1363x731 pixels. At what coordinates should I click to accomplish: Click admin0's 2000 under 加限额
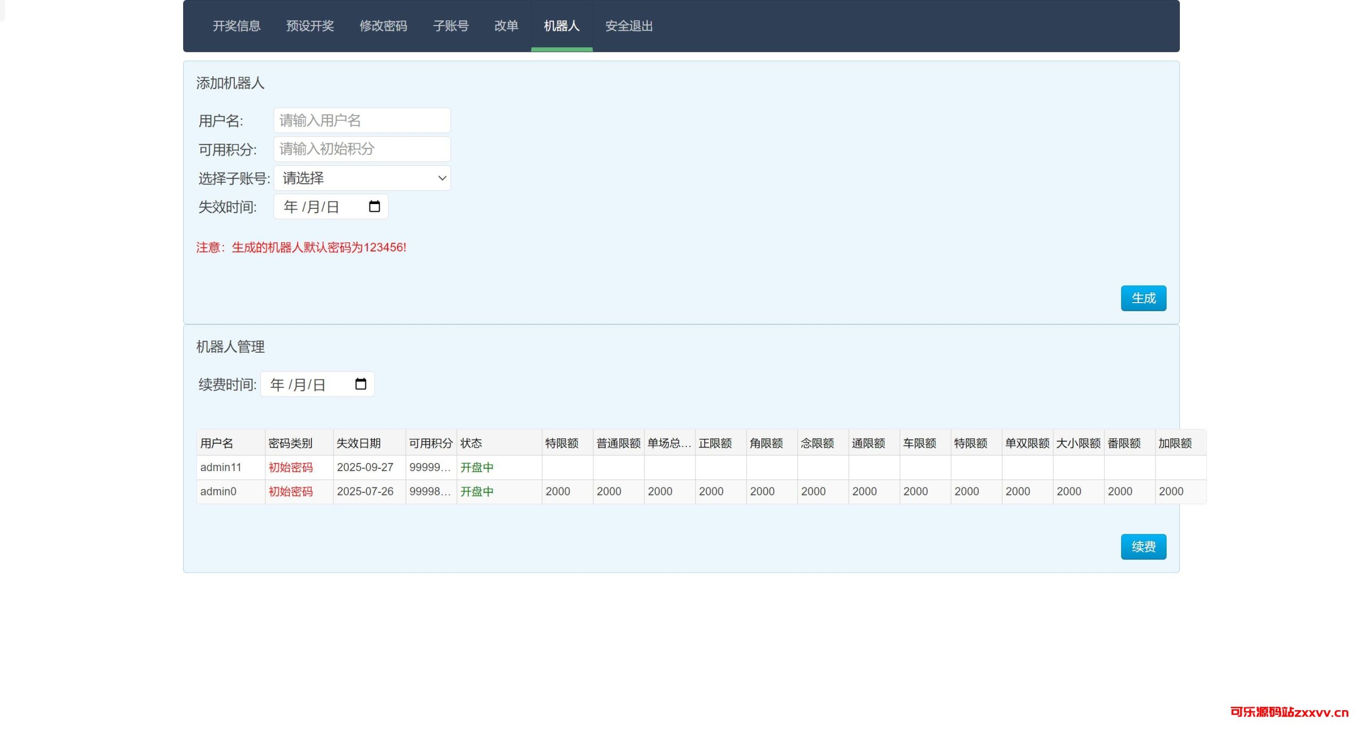[1181, 492]
